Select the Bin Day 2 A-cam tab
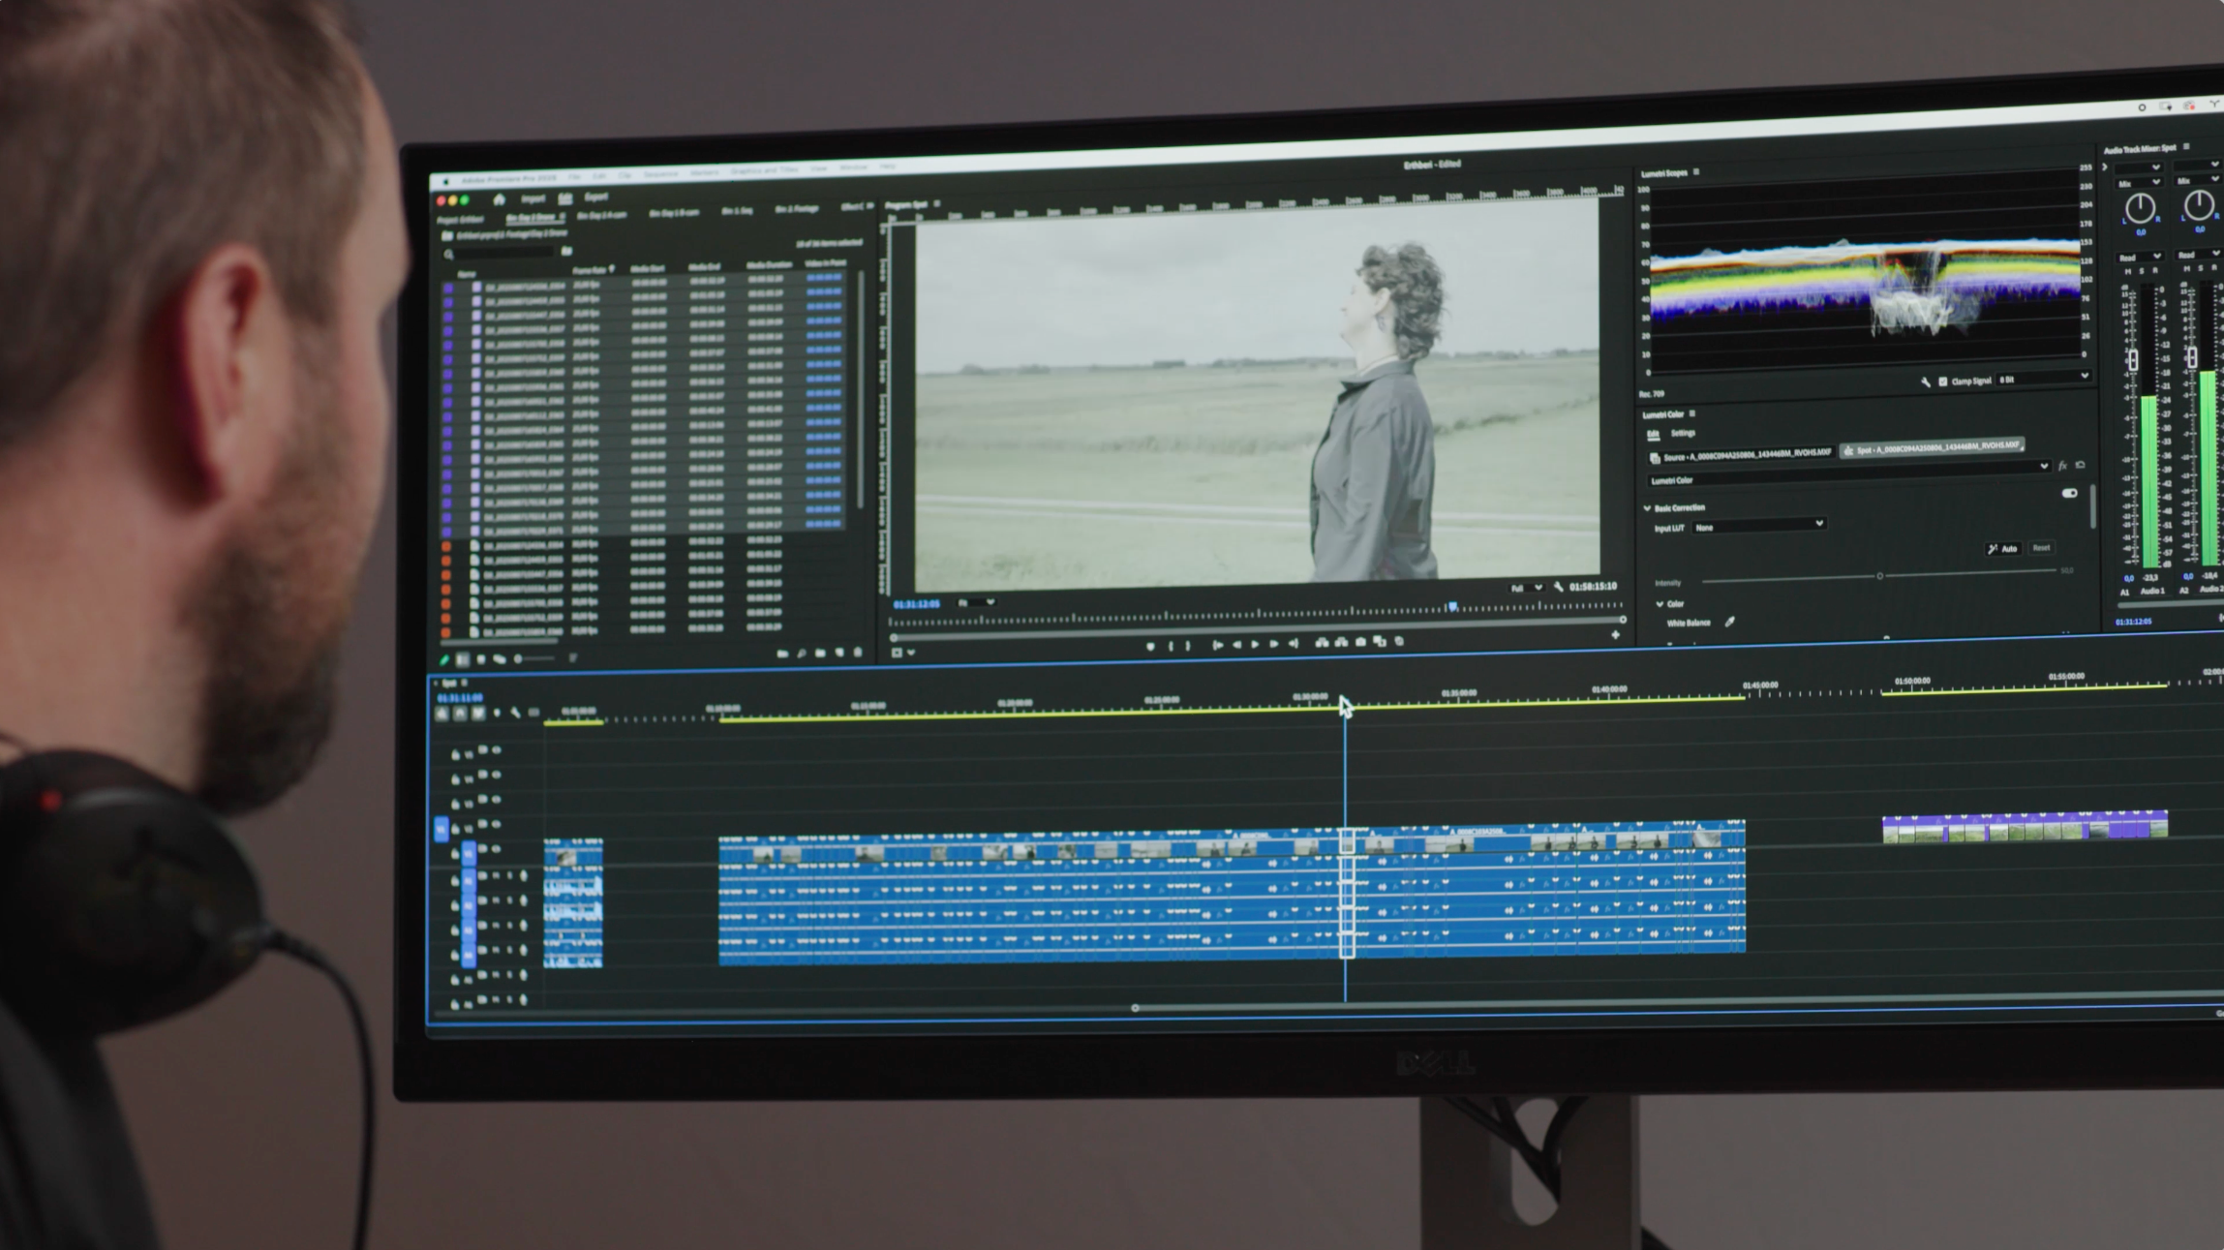This screenshot has width=2224, height=1250. coord(602,215)
